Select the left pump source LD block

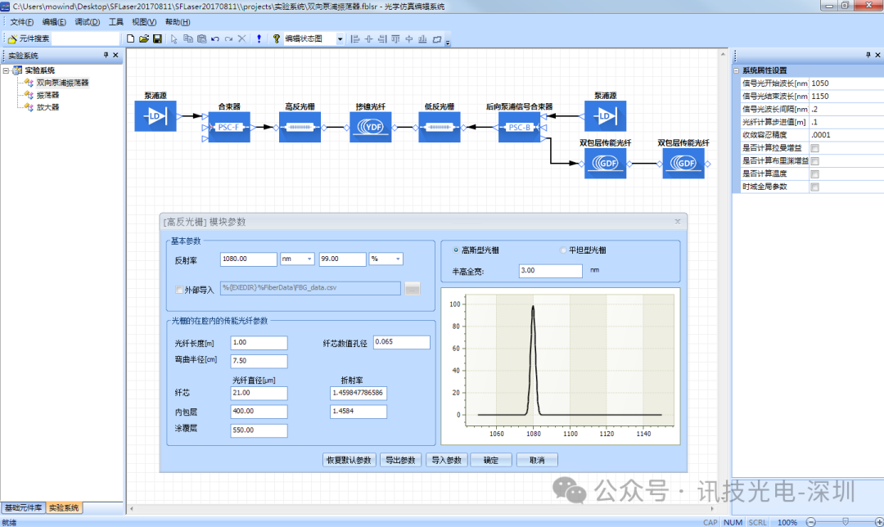click(155, 116)
